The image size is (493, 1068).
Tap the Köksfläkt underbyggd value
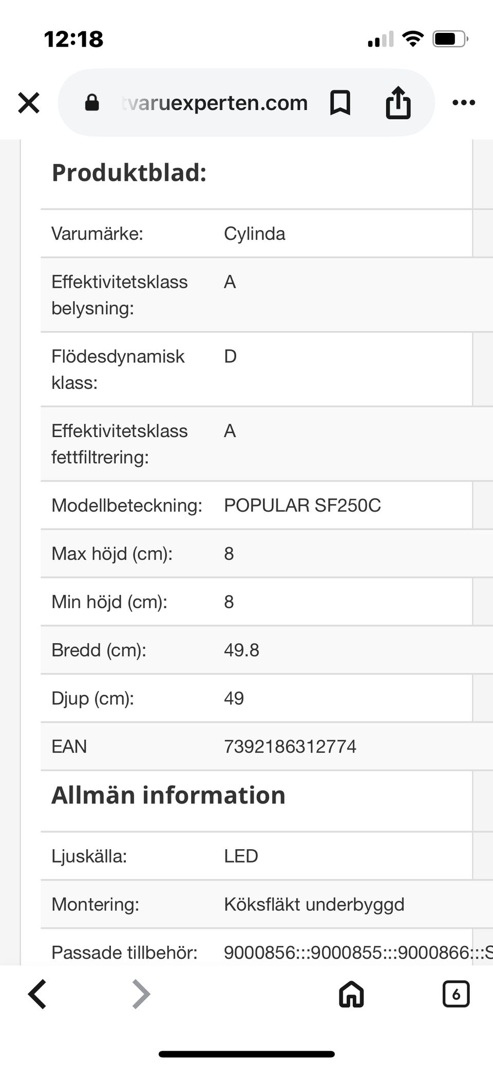pyautogui.click(x=314, y=904)
